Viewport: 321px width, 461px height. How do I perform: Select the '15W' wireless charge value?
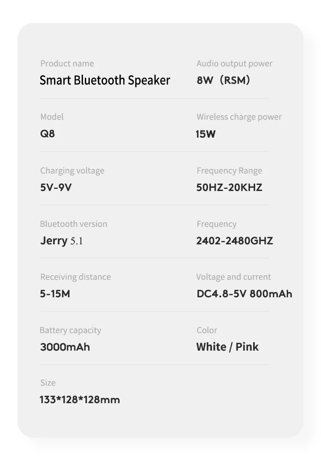tap(206, 134)
